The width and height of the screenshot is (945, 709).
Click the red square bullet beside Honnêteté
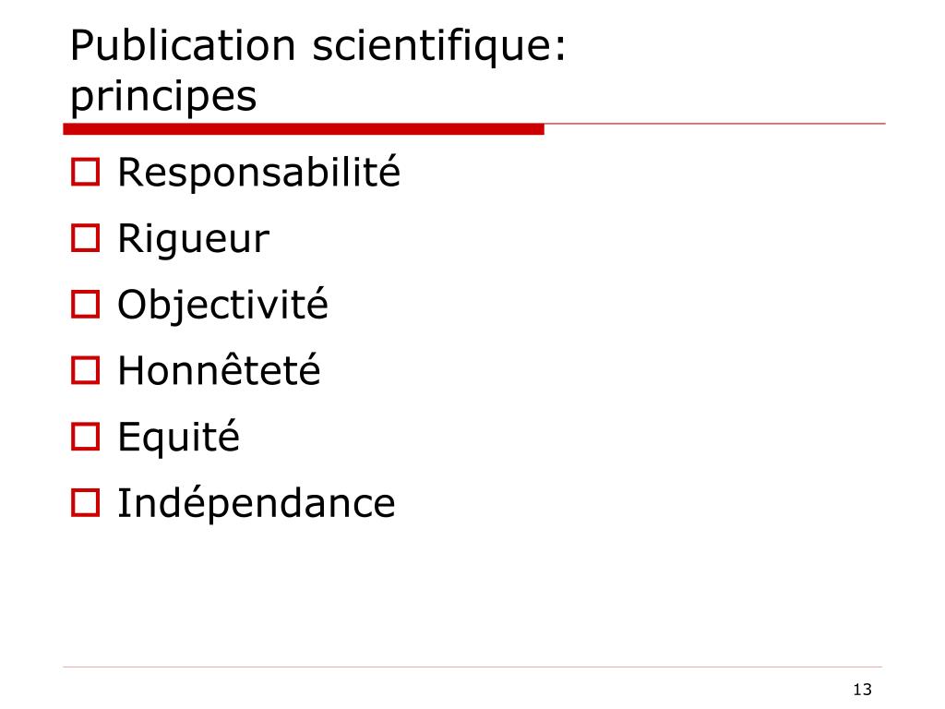pyautogui.click(x=85, y=370)
